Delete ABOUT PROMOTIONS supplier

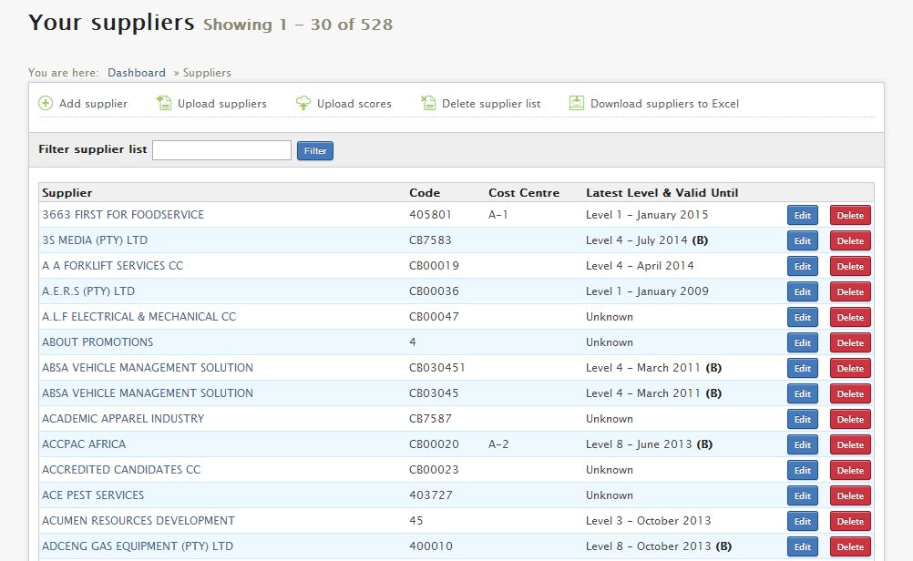[850, 343]
